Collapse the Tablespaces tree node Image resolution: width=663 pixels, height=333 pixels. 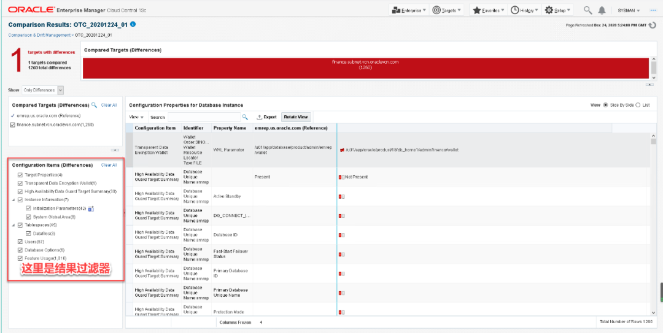13,225
